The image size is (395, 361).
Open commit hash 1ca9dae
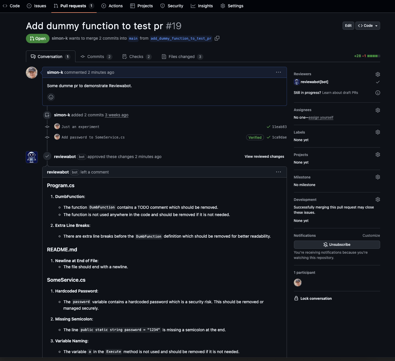[279, 137]
